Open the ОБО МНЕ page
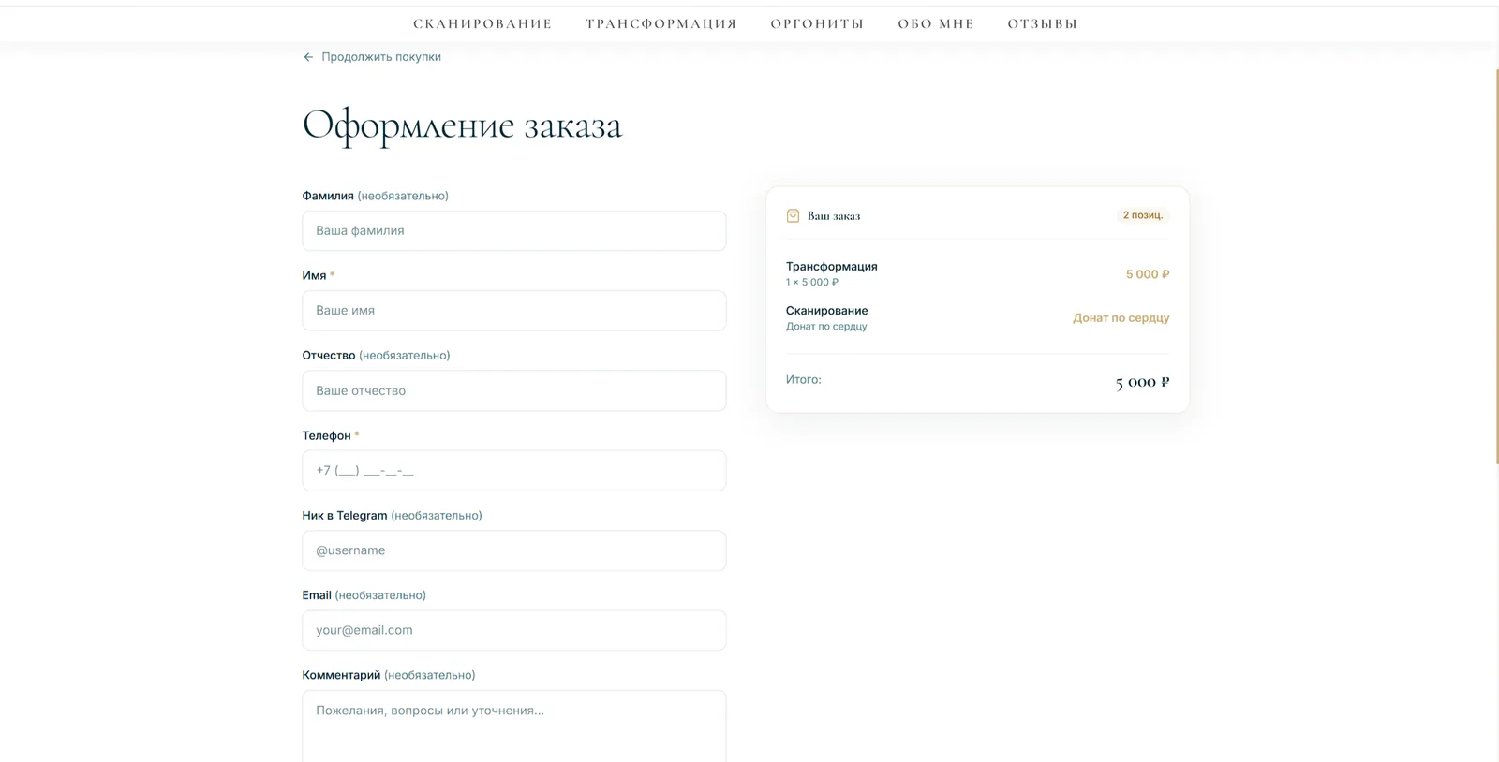The height and width of the screenshot is (762, 1499). 936,23
